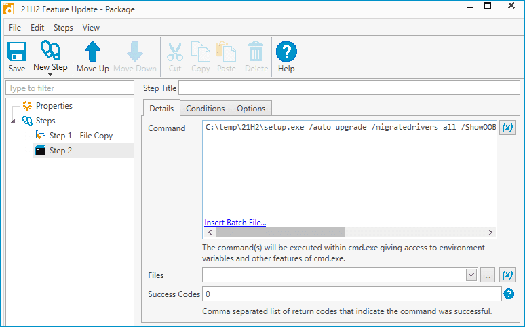
Task: Click the Steps footprints tree icon
Action: point(27,121)
